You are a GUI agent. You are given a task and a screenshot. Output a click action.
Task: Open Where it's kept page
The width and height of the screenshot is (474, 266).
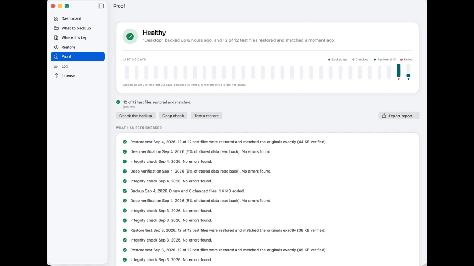pyautogui.click(x=77, y=37)
